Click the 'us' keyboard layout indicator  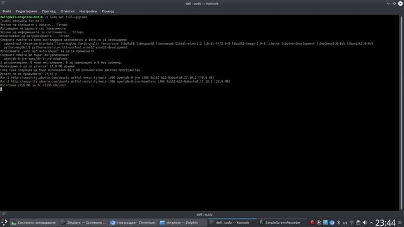click(x=345, y=223)
